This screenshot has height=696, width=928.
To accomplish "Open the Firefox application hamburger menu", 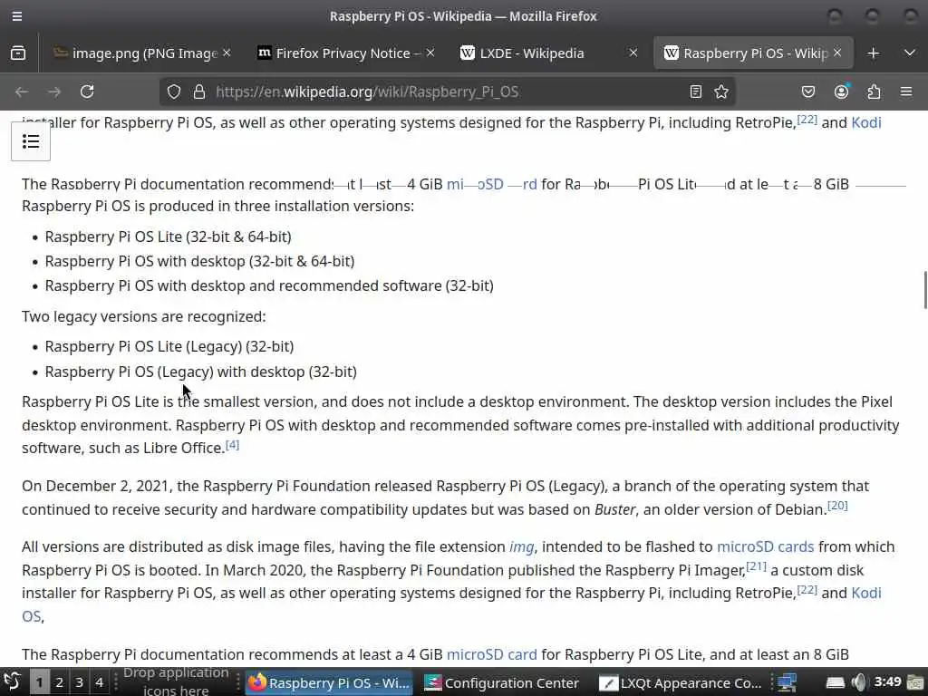I will click(x=906, y=92).
